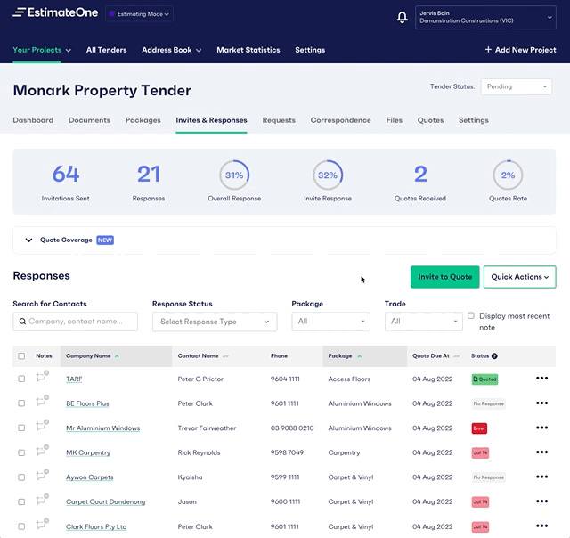Switch to the Documents tab
570x538 pixels.
tap(89, 120)
